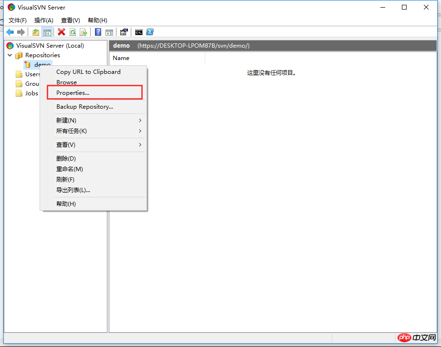Collapse the Repositories tree node
Screen dimensions: 441x347
coord(10,55)
